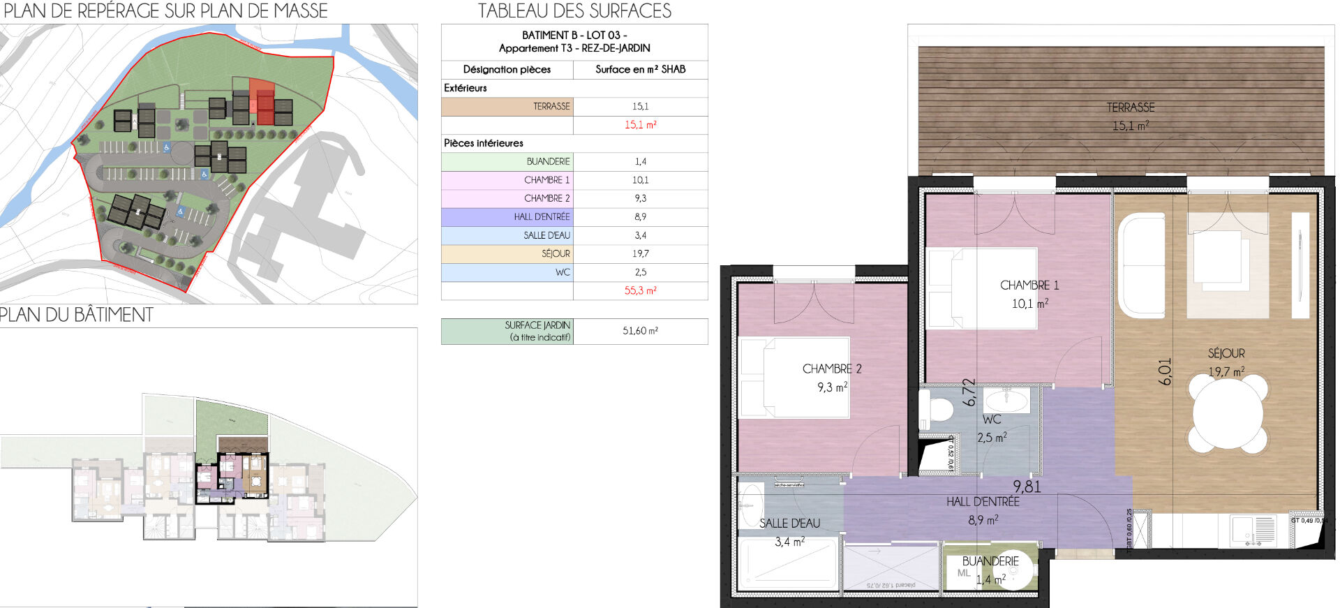Select the bed in Chambre 1
This screenshot has width=1340, height=608.
click(980, 288)
